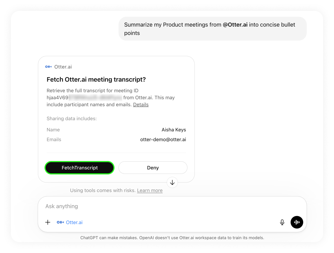Start dictation with the microphone icon
The image size is (334, 253).
(282, 222)
